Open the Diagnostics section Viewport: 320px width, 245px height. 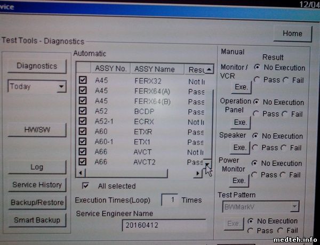pyautogui.click(x=37, y=66)
